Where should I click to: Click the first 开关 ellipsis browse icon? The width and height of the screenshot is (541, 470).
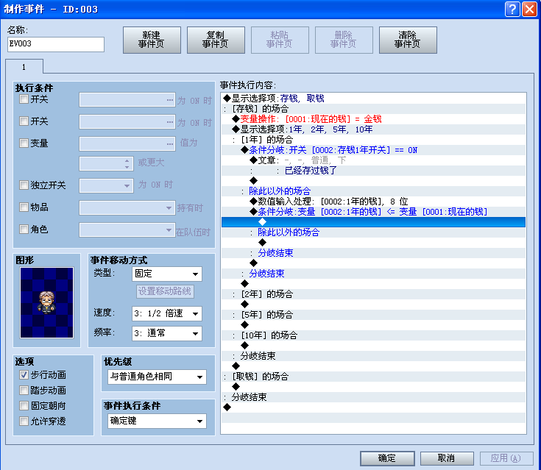170,100
